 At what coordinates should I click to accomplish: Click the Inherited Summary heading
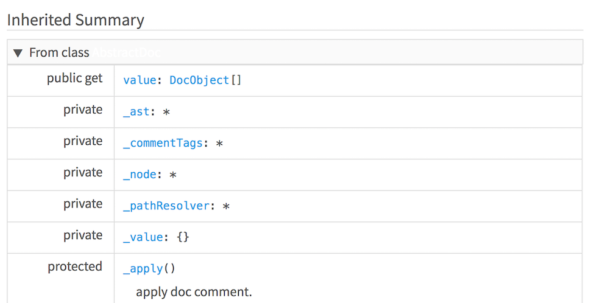[x=76, y=19]
